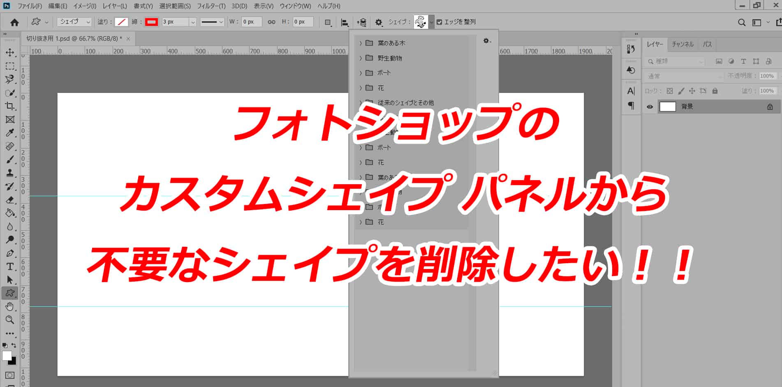Select the Frame tool
This screenshot has height=387, width=782.
pyautogui.click(x=10, y=120)
